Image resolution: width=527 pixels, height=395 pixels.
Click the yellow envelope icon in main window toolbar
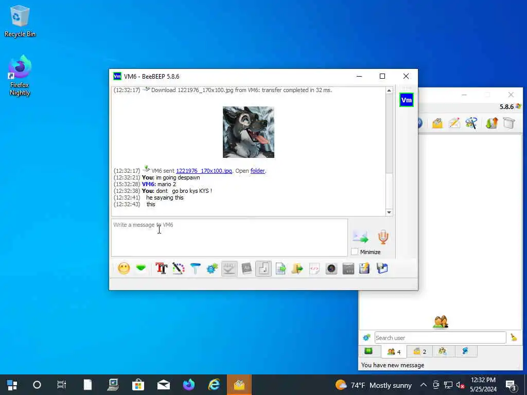[437, 123]
